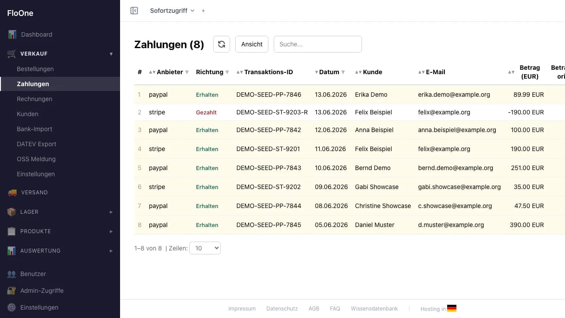Click transaction DEMO-SEED-ST-9203-R
The height and width of the screenshot is (318, 565).
272,112
